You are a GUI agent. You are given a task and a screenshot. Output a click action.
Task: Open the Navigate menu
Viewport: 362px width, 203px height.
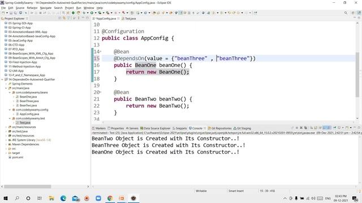coord(46,8)
